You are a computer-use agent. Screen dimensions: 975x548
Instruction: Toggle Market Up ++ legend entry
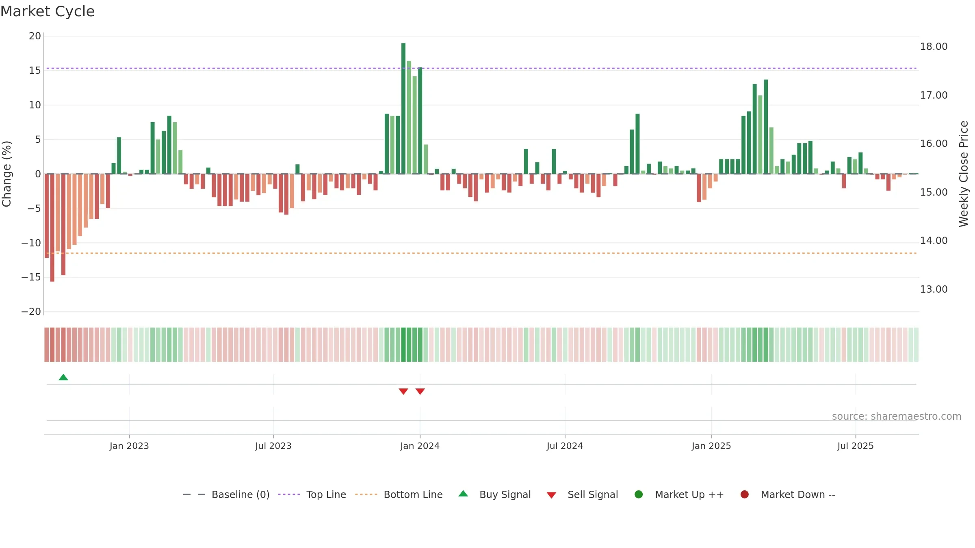[x=679, y=494]
